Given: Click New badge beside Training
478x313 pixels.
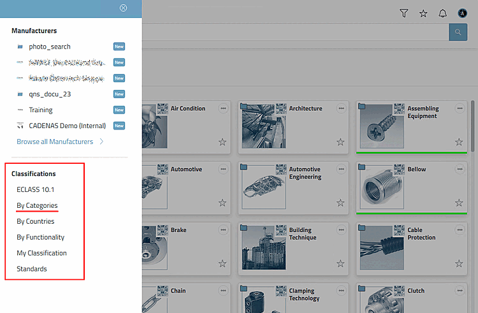Looking at the screenshot, I should click(119, 110).
